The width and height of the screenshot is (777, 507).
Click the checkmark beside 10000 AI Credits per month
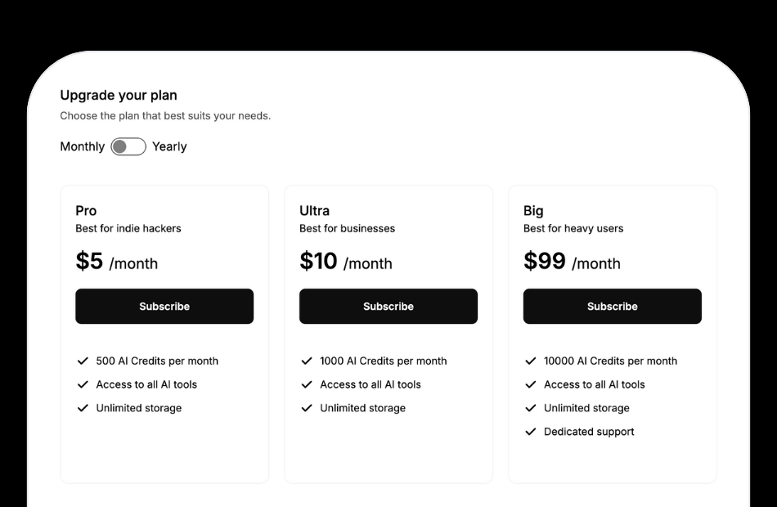[531, 361]
